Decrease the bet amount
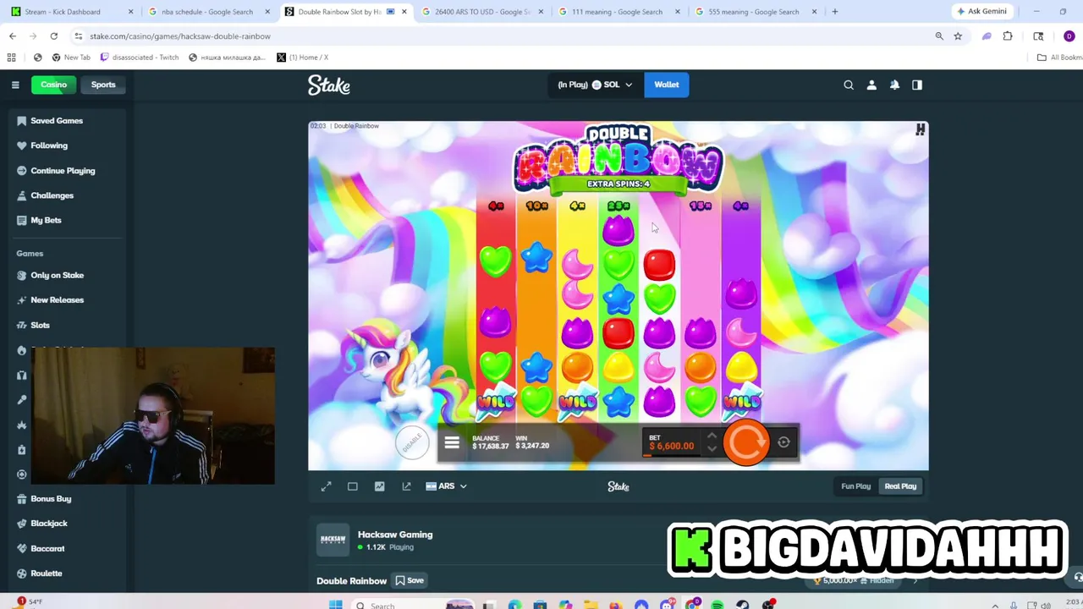 coord(712,449)
